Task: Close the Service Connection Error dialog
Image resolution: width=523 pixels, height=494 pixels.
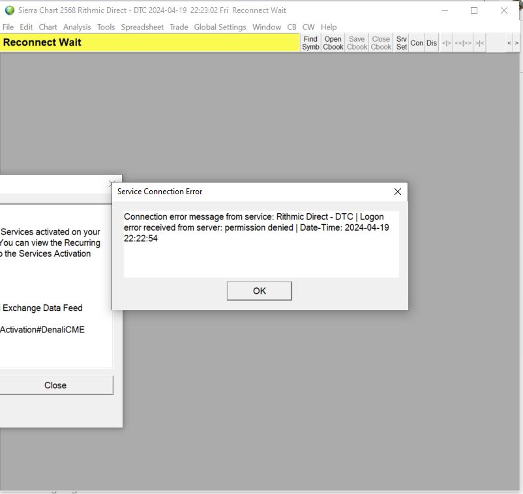Action: (398, 192)
